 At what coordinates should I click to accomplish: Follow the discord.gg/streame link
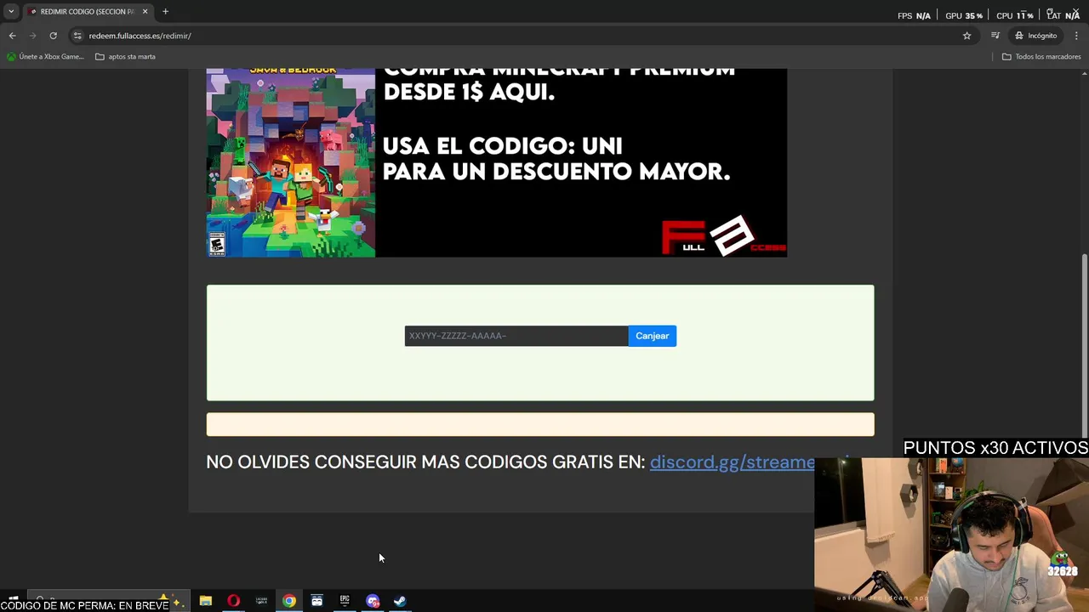coord(733,462)
